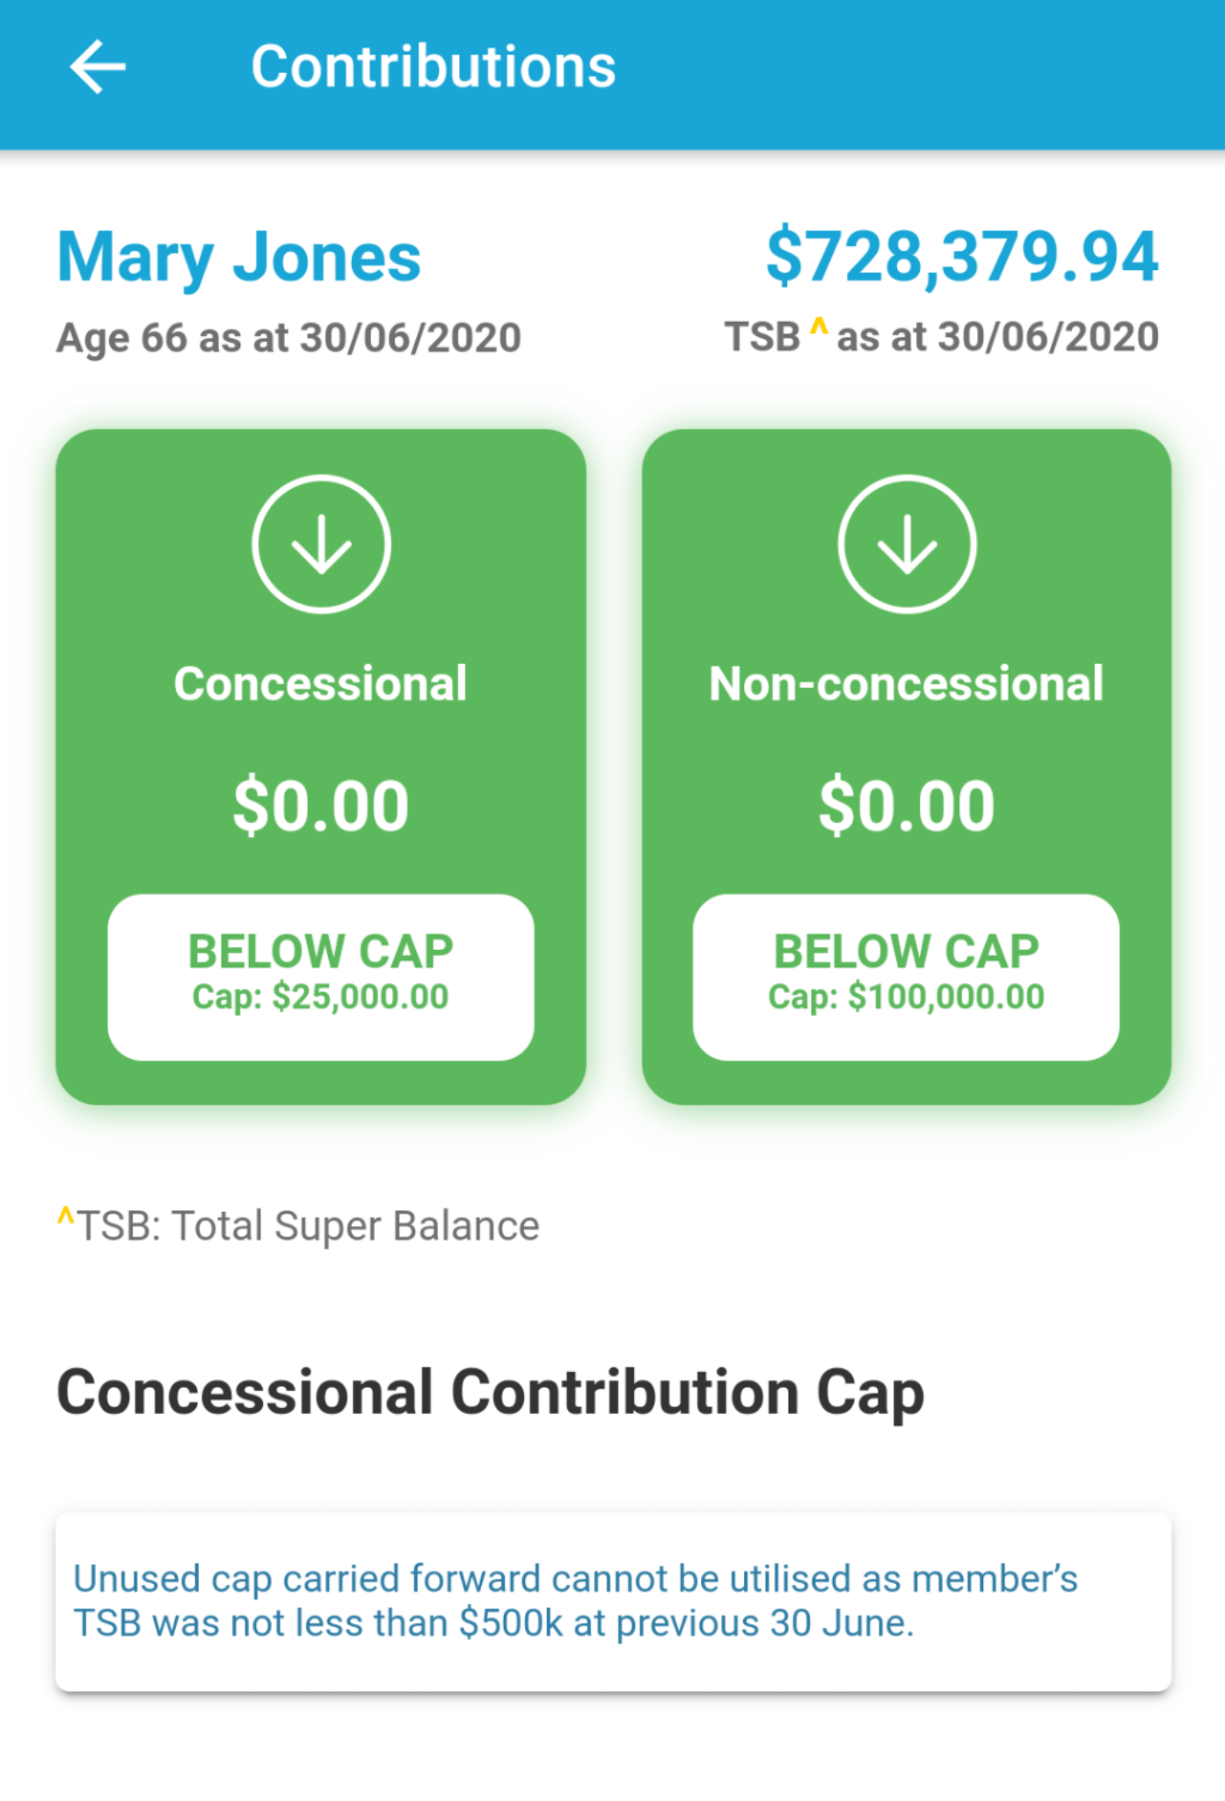Screen dimensions: 1225x1801
Task: Tap the $728,379.94 total balance amount
Action: [962, 257]
